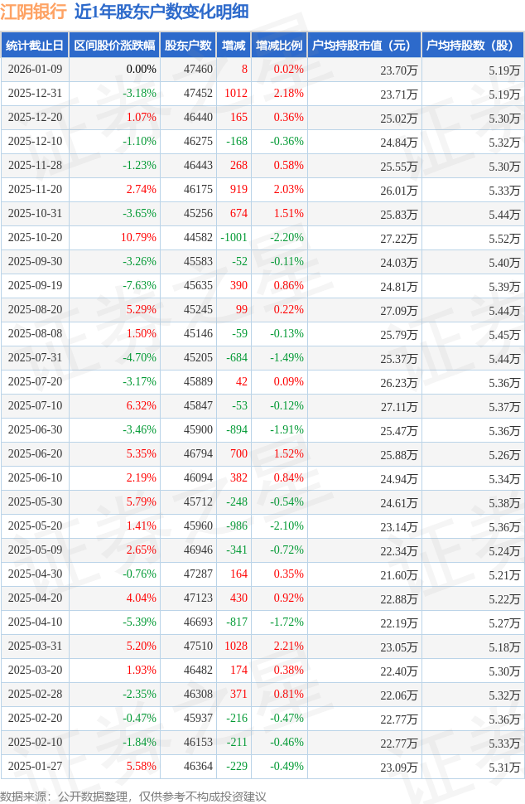Click the 户均持股数（股） column header
Screen dimensions: 525x804
[472, 46]
